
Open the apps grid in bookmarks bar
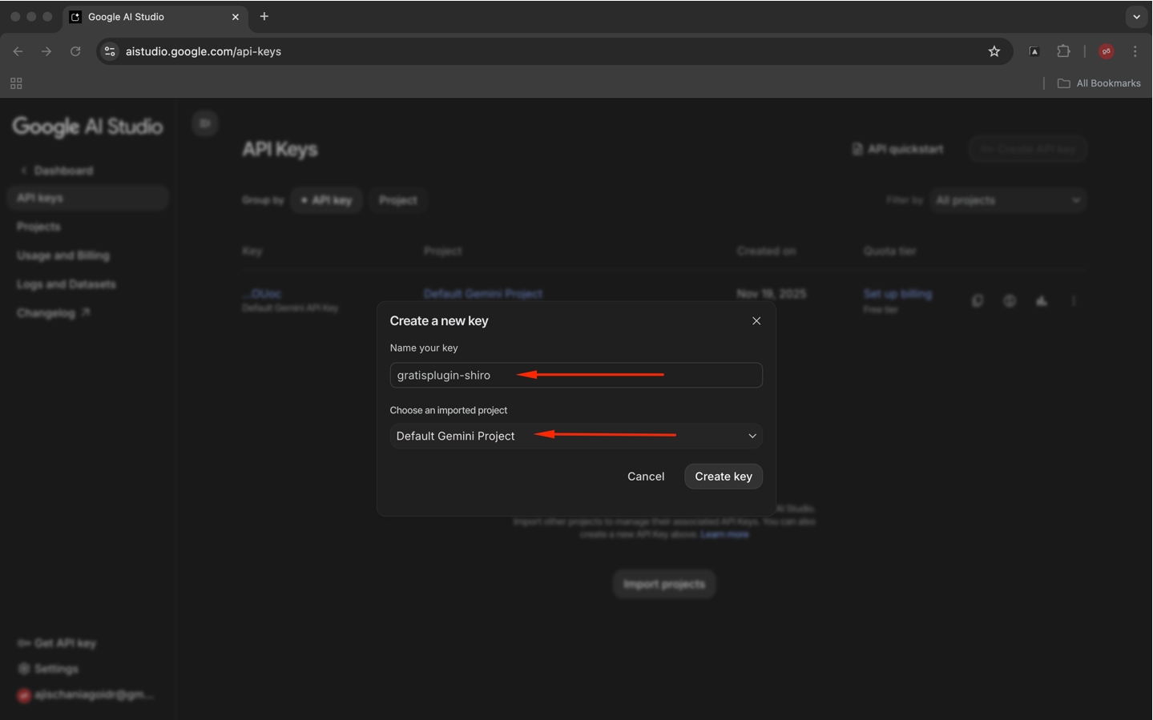click(x=16, y=83)
